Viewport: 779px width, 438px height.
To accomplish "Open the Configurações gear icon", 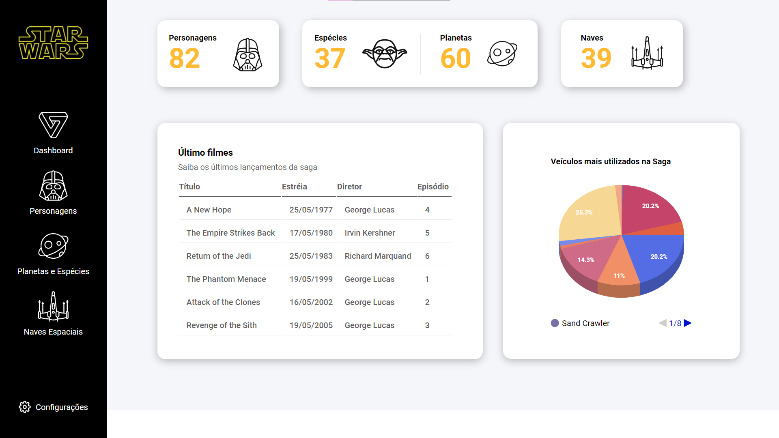I will tap(25, 407).
